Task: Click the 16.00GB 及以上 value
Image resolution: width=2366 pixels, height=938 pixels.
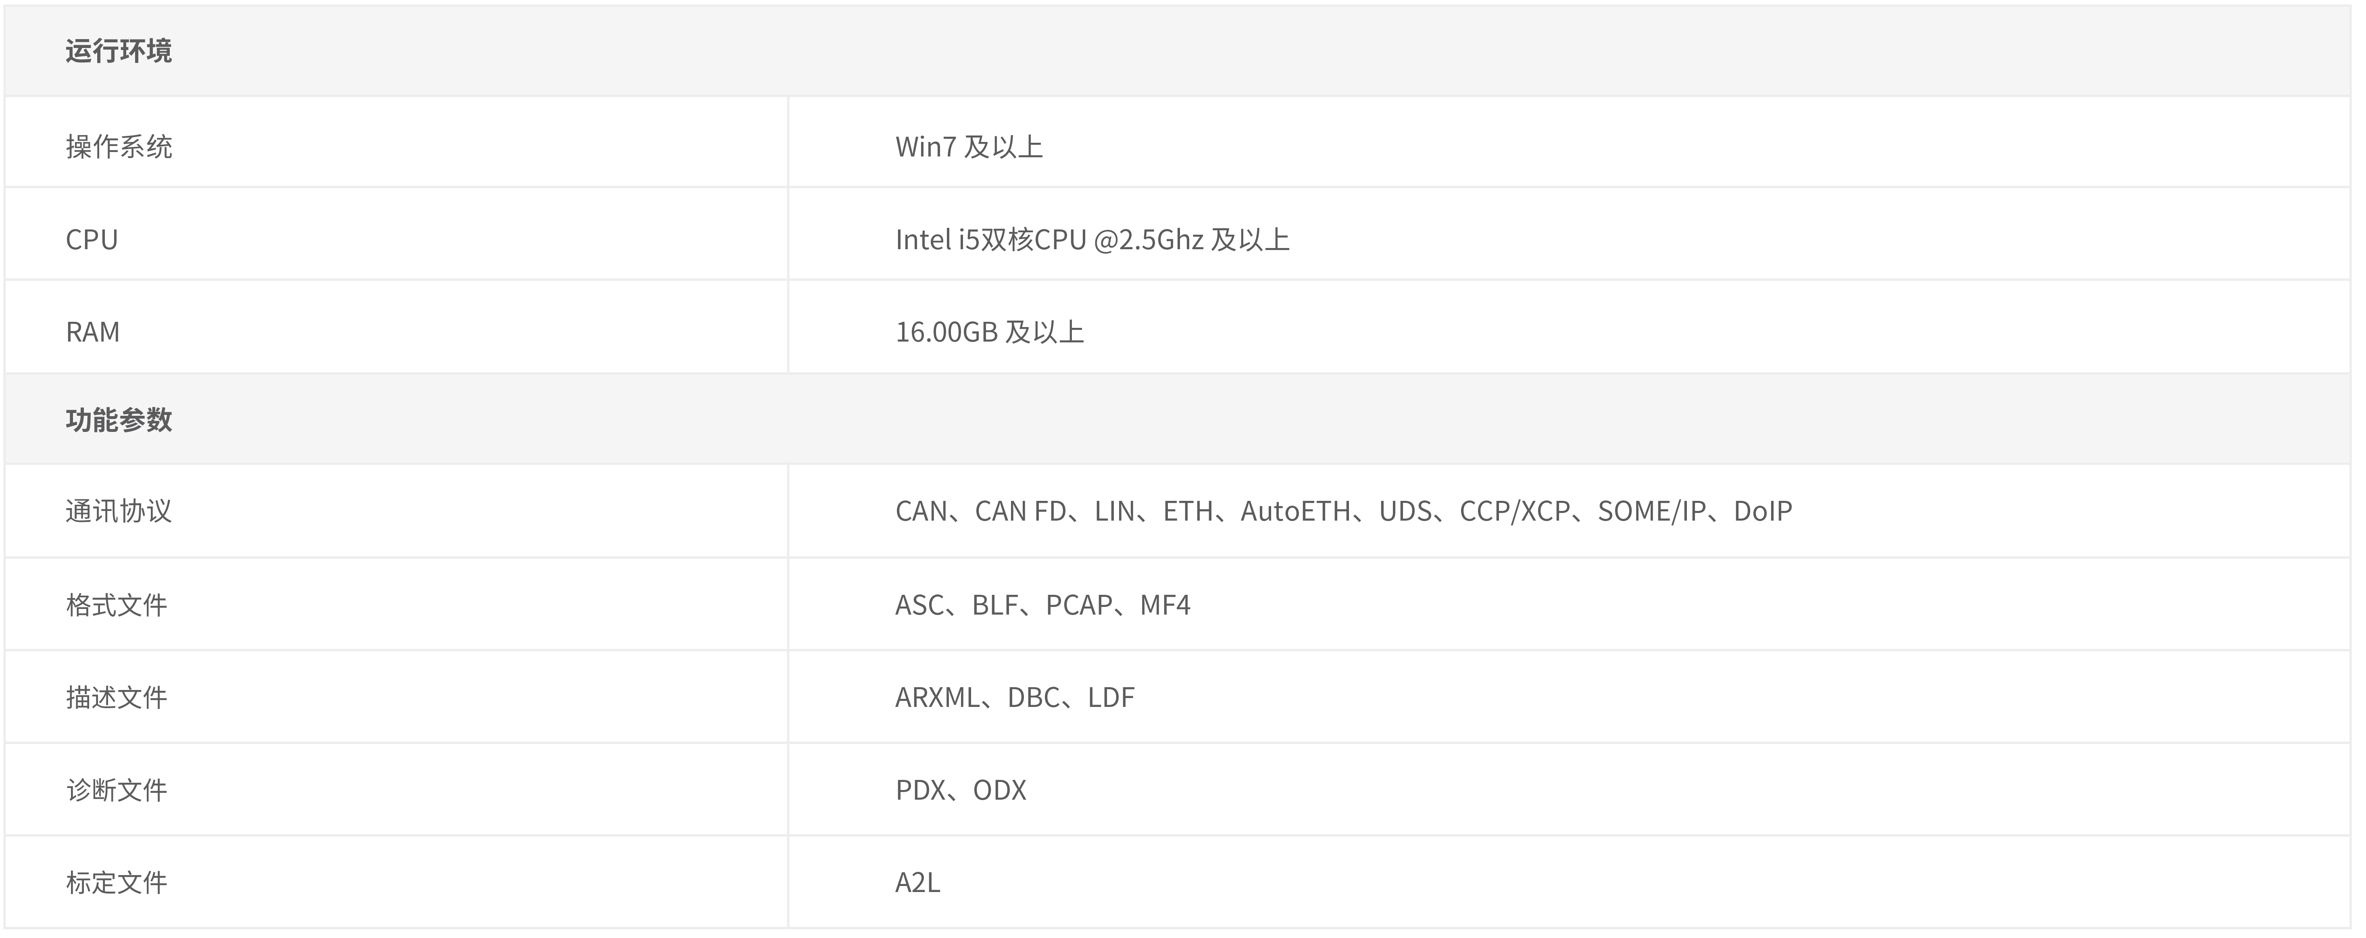Action: 989,331
